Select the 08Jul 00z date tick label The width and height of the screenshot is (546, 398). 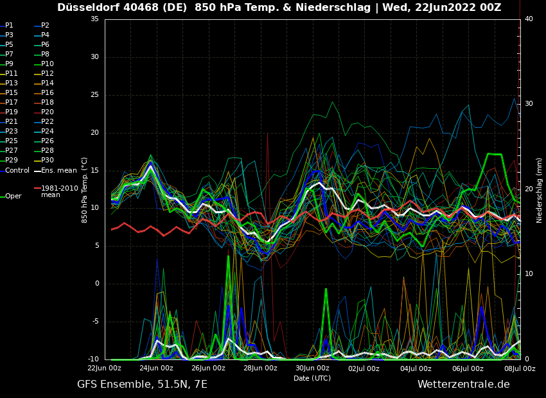(519, 368)
